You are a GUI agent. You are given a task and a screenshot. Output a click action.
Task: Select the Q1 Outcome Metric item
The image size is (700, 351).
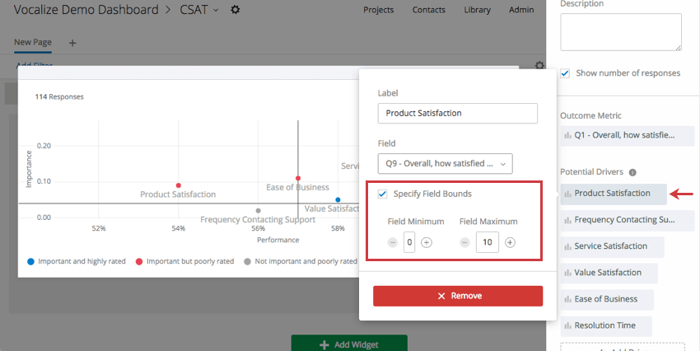click(x=627, y=135)
